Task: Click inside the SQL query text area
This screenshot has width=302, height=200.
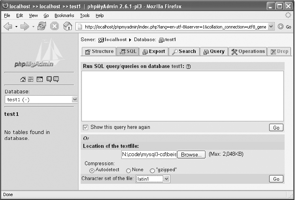Action: 182,96
